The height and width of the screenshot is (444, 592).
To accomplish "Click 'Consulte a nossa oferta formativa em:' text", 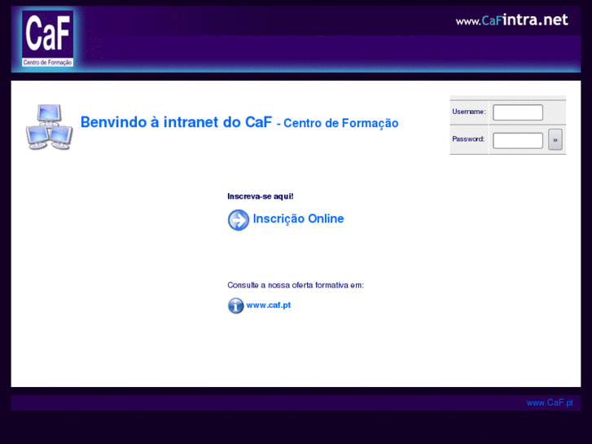I will pyautogui.click(x=296, y=285).
